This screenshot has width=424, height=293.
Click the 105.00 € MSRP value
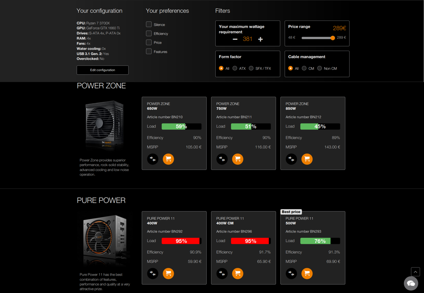(193, 147)
